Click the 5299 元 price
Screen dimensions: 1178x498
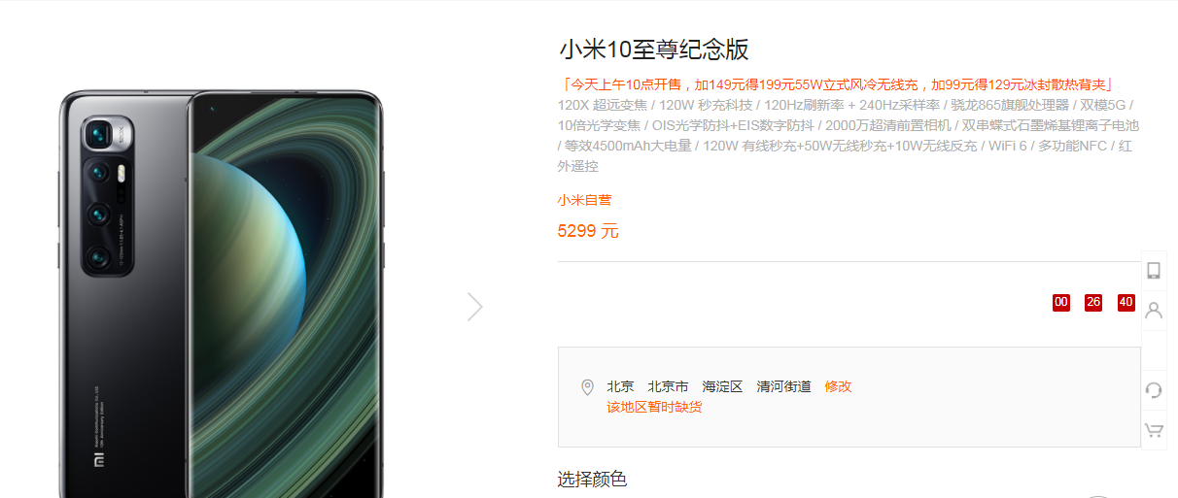588,231
